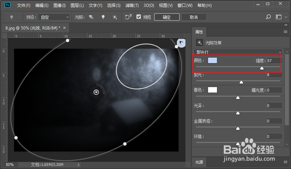The width and height of the screenshot is (291, 169).
Task: Click the 着色 white color swatch
Action: [213, 90]
